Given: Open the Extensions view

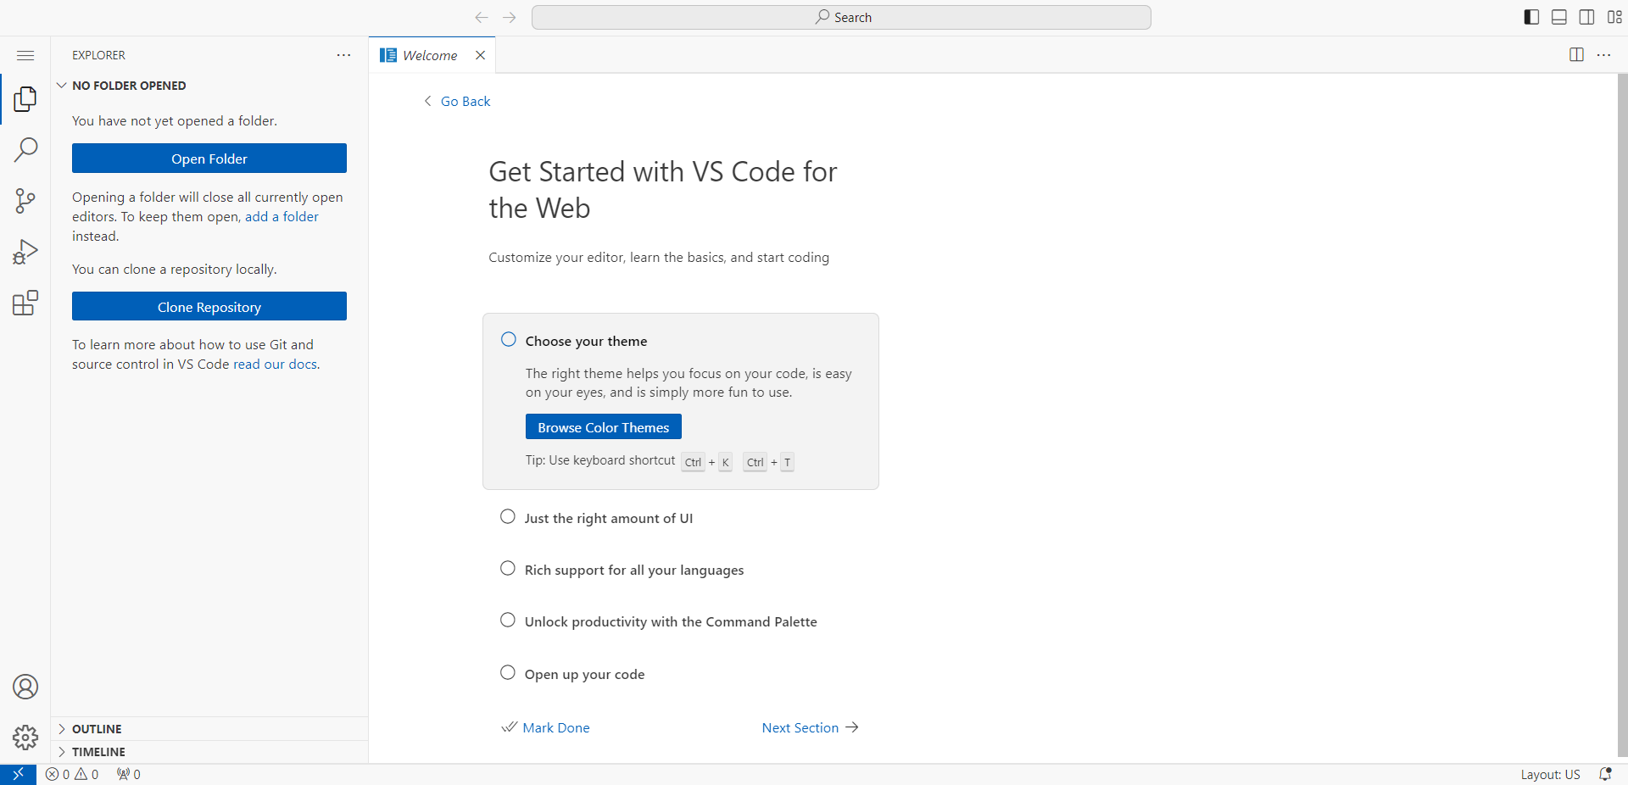Looking at the screenshot, I should (x=25, y=303).
